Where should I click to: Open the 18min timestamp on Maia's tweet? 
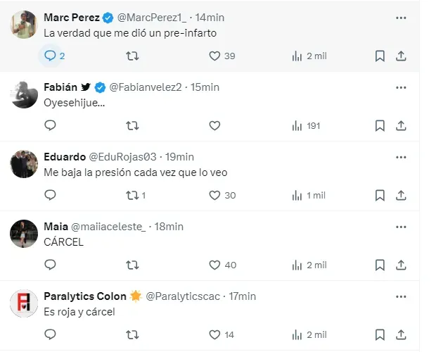tap(168, 226)
